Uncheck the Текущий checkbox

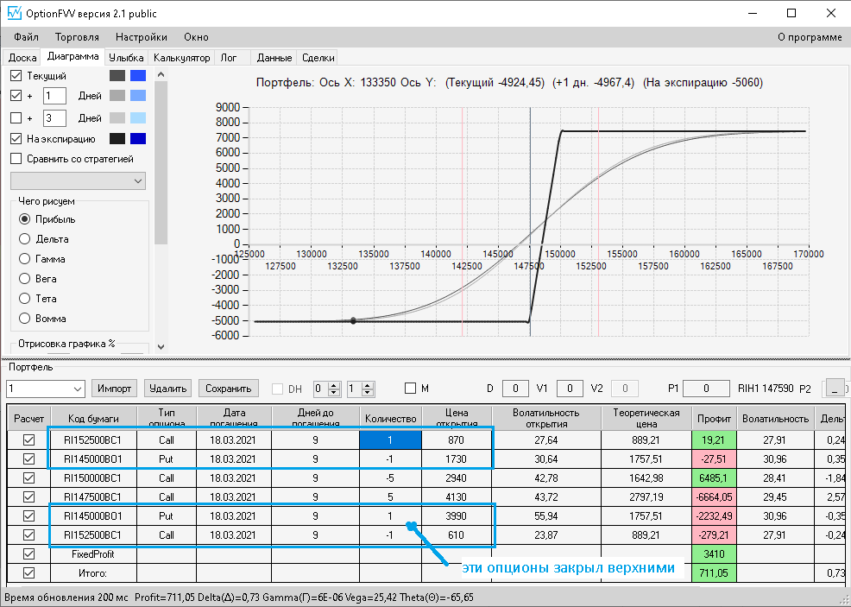16,75
